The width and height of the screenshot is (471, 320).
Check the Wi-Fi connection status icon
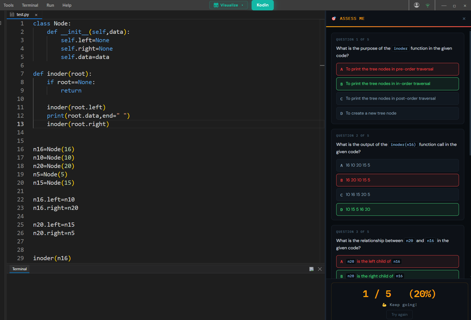pyautogui.click(x=428, y=5)
